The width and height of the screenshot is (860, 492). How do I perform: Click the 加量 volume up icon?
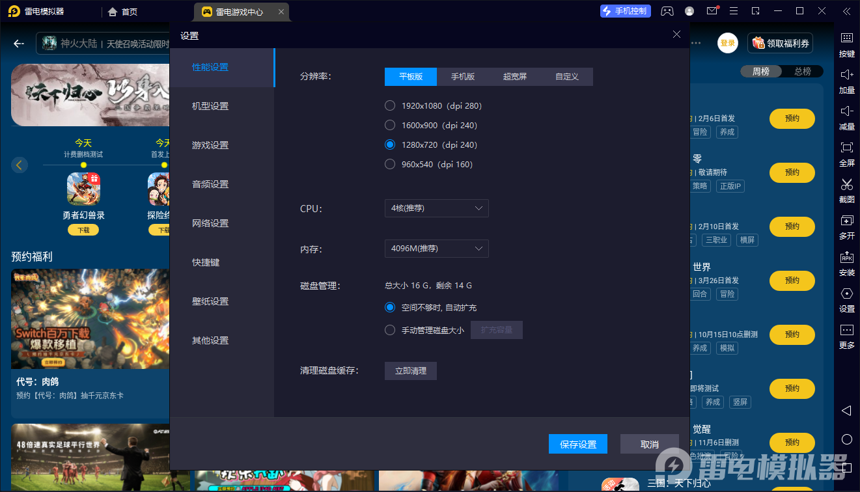tap(846, 74)
